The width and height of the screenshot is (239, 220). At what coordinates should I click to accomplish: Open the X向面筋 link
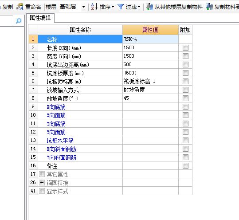click(x=56, y=115)
